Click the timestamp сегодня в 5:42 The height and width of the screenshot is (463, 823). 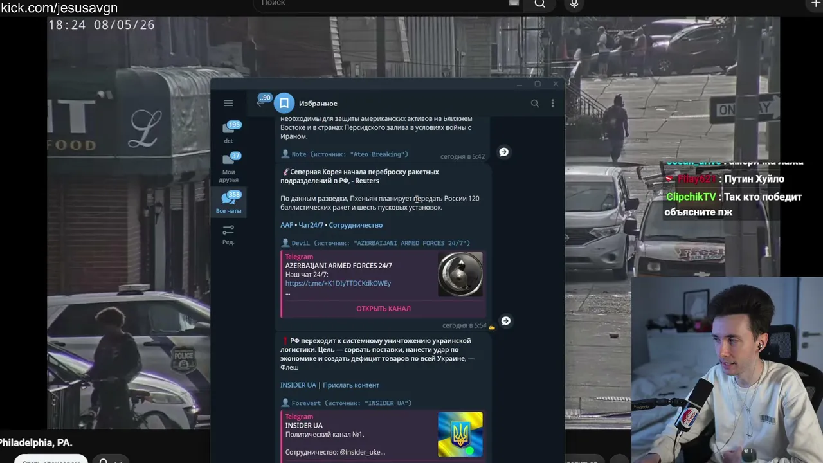point(463,157)
